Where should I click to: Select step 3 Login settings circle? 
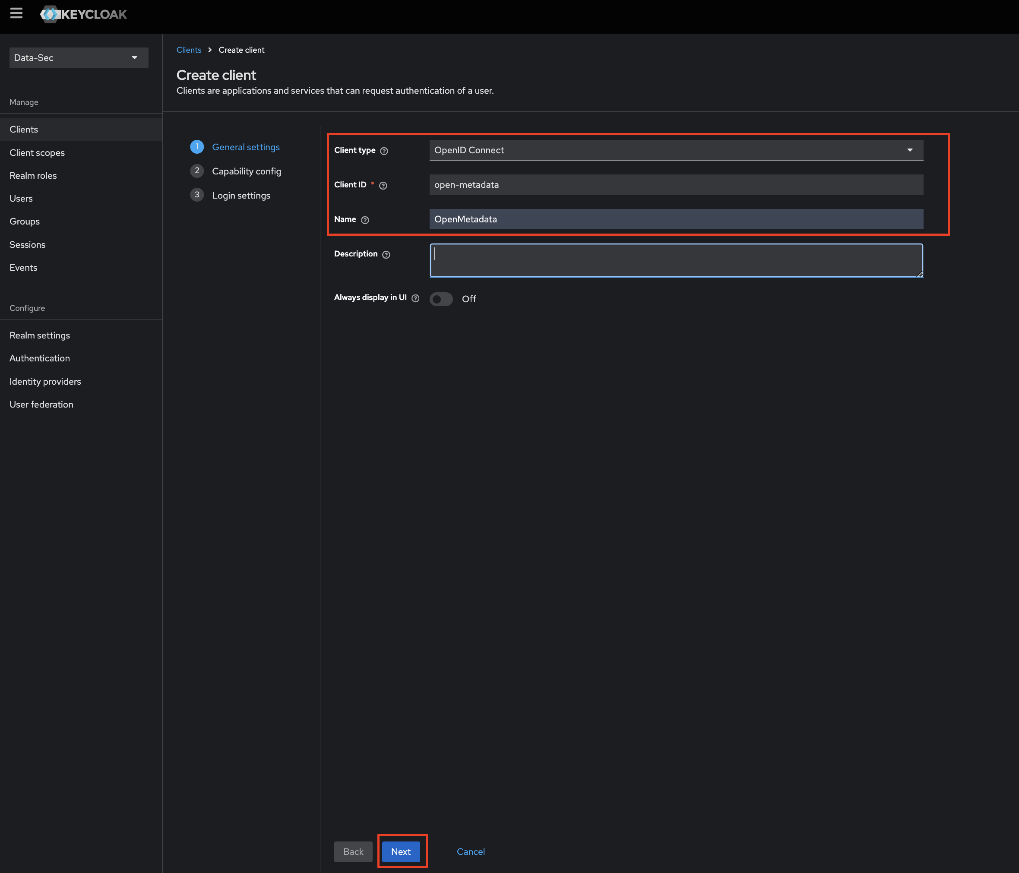(x=197, y=195)
